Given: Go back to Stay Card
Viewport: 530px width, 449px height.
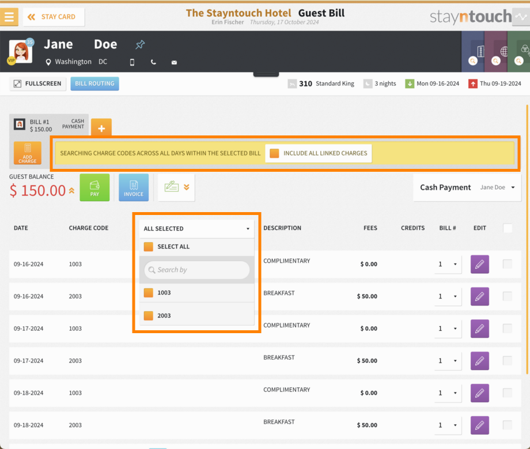Looking at the screenshot, I should tap(54, 17).
